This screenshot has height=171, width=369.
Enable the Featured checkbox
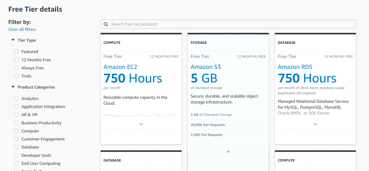pos(16,52)
